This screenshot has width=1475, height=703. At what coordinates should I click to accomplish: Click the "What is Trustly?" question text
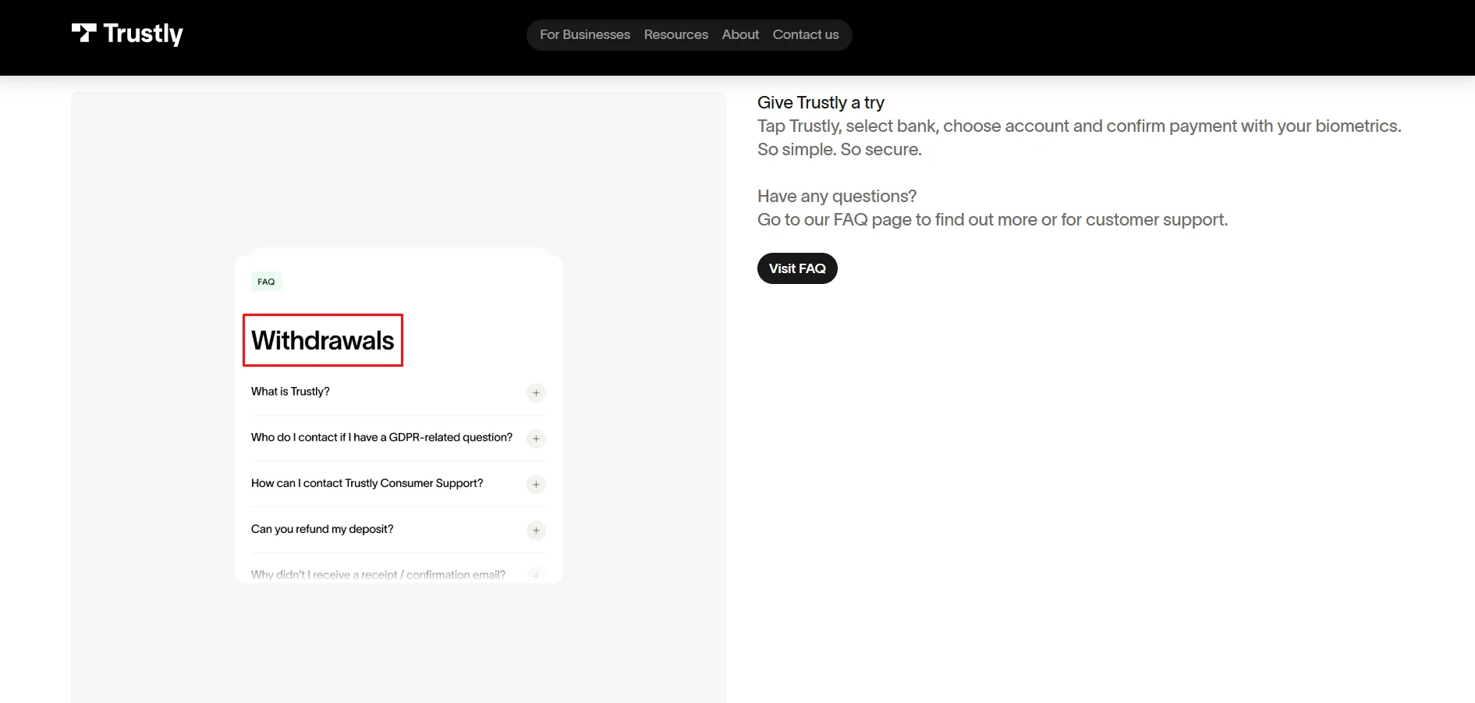290,392
